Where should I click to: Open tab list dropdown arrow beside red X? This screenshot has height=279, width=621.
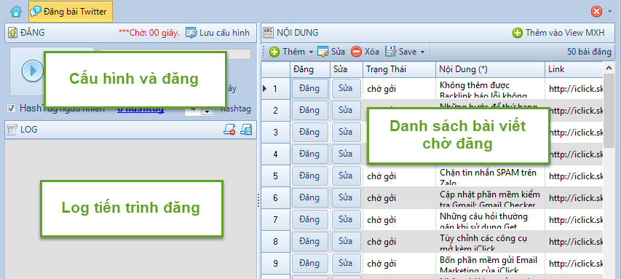click(609, 12)
